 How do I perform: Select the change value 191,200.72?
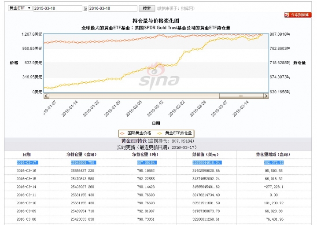click(274, 203)
